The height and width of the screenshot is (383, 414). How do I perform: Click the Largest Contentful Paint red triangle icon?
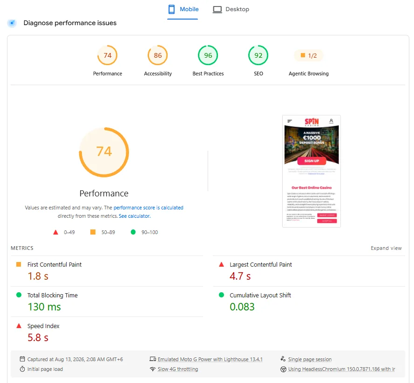[222, 264]
